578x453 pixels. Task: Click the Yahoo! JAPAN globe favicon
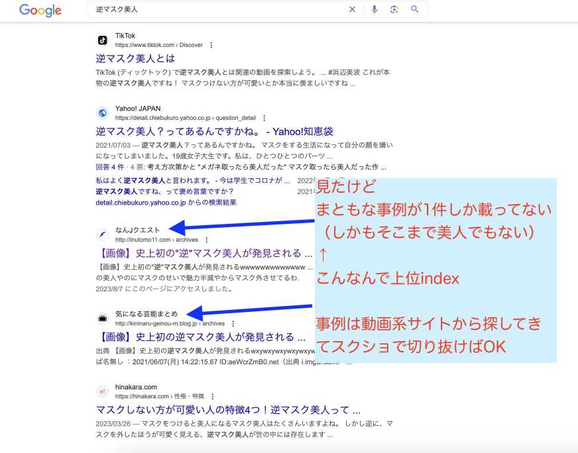pyautogui.click(x=103, y=113)
